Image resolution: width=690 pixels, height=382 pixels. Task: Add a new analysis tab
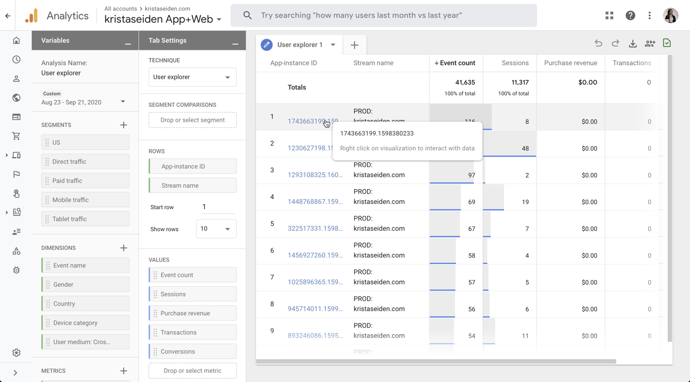[x=355, y=45]
